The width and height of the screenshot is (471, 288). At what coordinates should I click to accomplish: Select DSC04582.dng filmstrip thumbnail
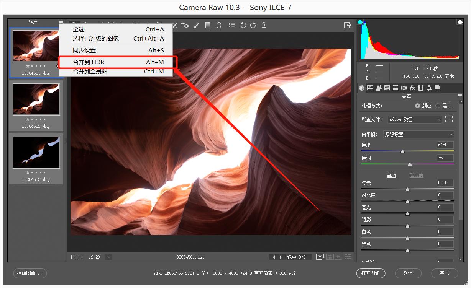[36, 99]
